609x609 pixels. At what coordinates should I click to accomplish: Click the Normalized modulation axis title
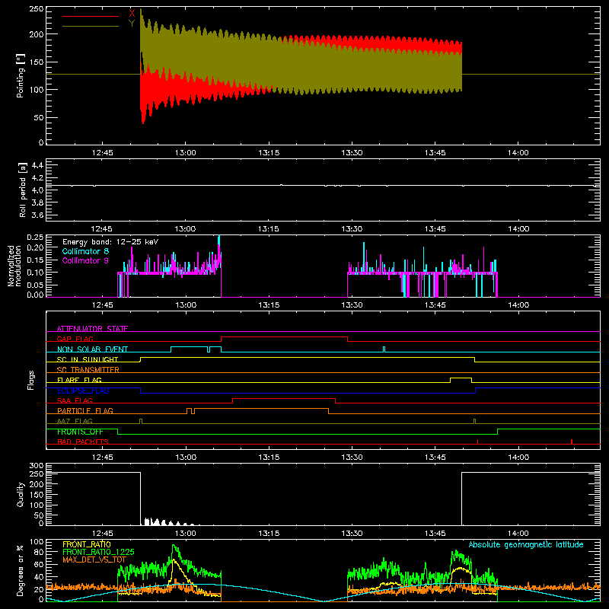pos(14,266)
